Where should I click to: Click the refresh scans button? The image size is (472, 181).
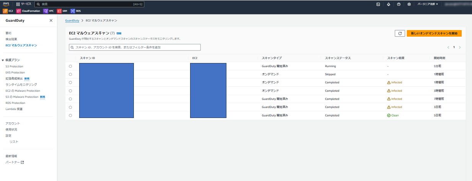click(400, 34)
